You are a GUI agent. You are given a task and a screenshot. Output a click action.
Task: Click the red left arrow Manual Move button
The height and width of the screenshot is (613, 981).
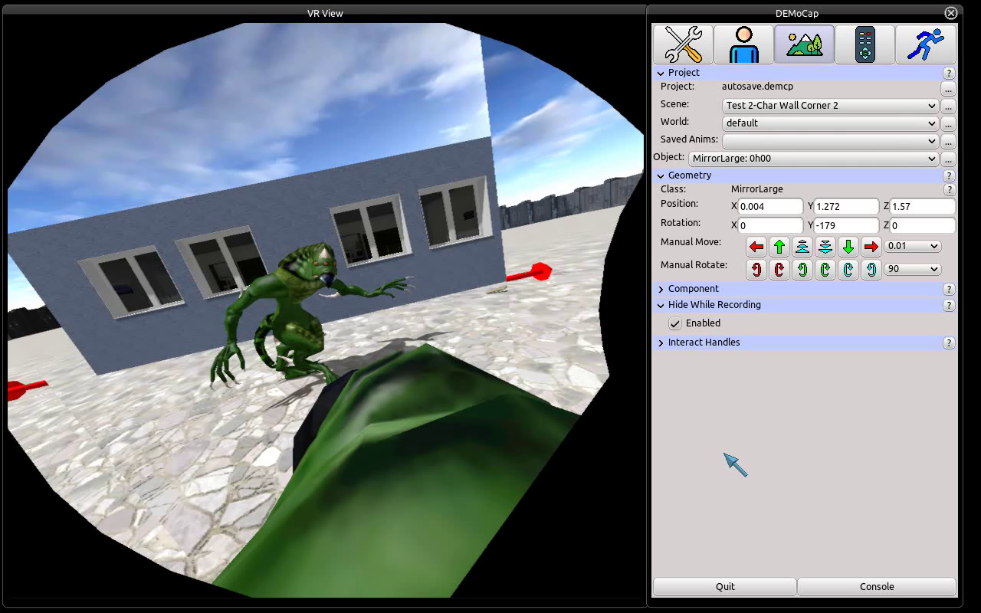[756, 246]
